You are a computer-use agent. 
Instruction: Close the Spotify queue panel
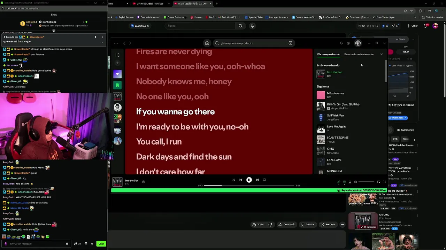pyautogui.click(x=382, y=54)
